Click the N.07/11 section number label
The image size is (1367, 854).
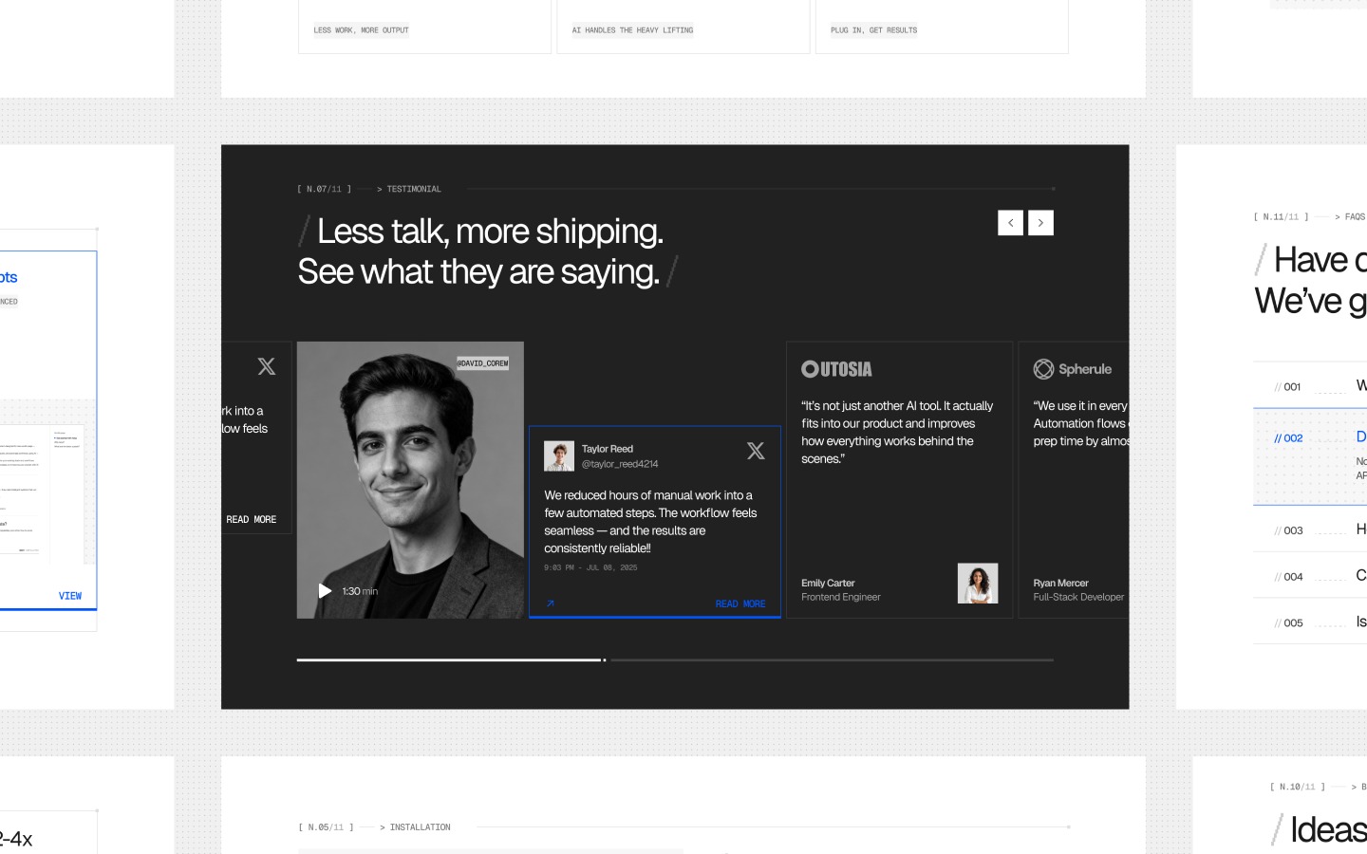[325, 189]
